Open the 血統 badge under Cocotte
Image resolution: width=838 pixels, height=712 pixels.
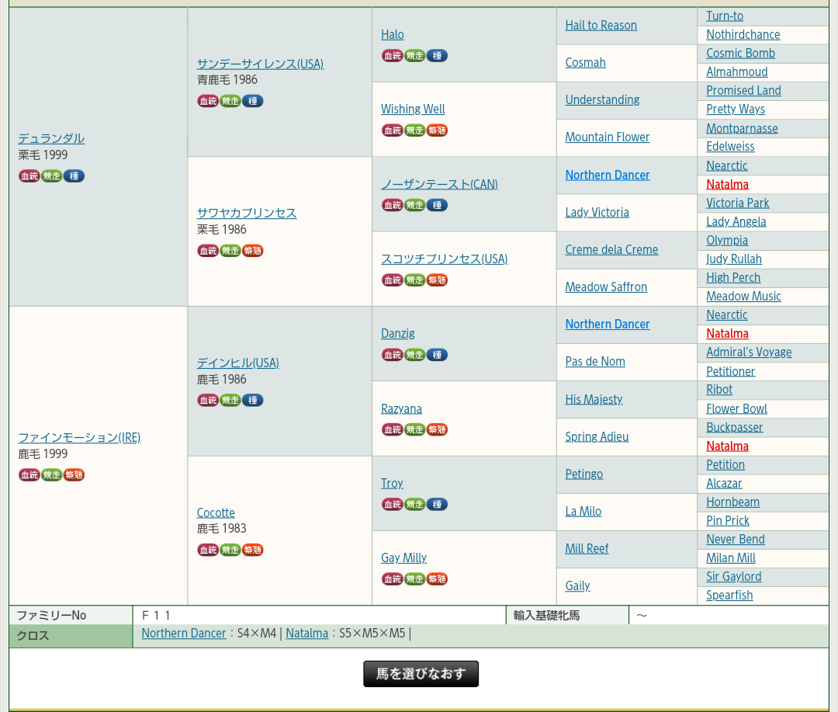coord(208,550)
